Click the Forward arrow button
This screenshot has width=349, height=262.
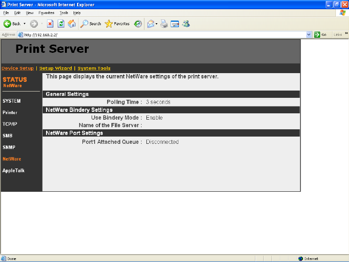[x=34, y=24]
